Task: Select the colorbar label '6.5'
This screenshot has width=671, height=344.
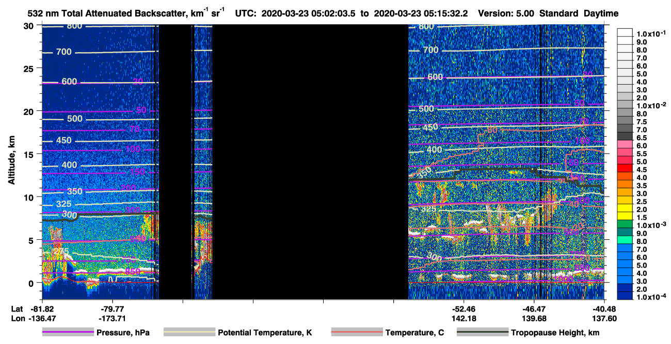Action: (643, 138)
